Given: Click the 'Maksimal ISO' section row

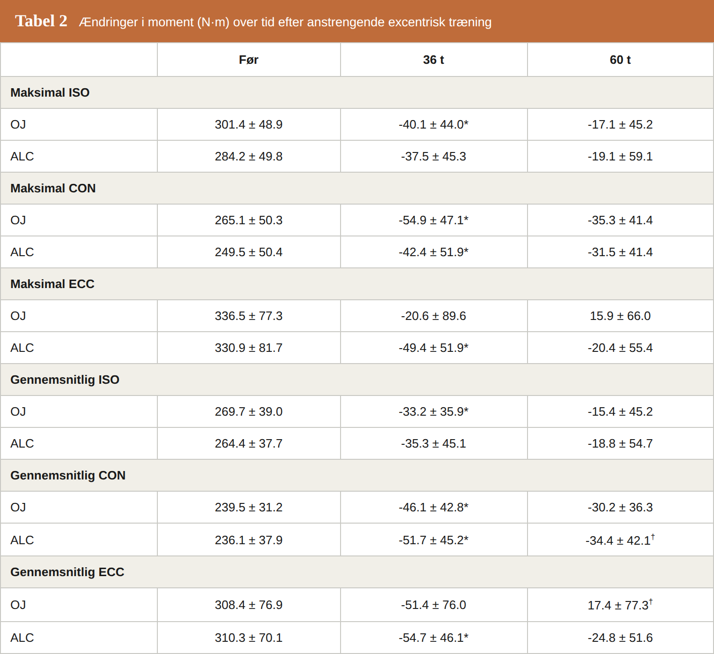Looking at the screenshot, I should pos(357,92).
